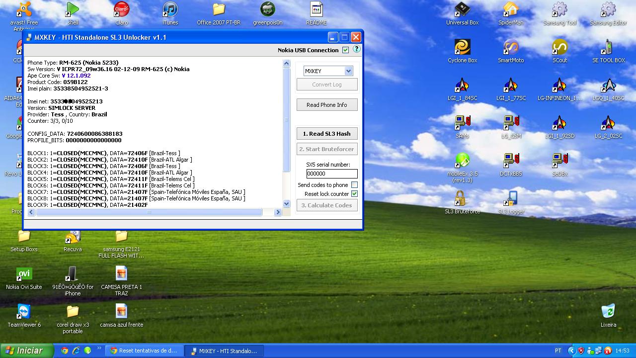Open the MXKEY log type dropdown
The height and width of the screenshot is (358, 636).
(x=348, y=71)
